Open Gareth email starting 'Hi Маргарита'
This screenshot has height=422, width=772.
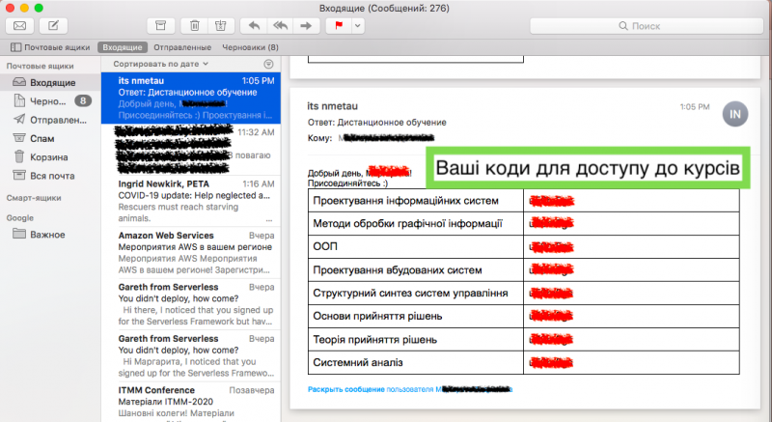click(191, 356)
